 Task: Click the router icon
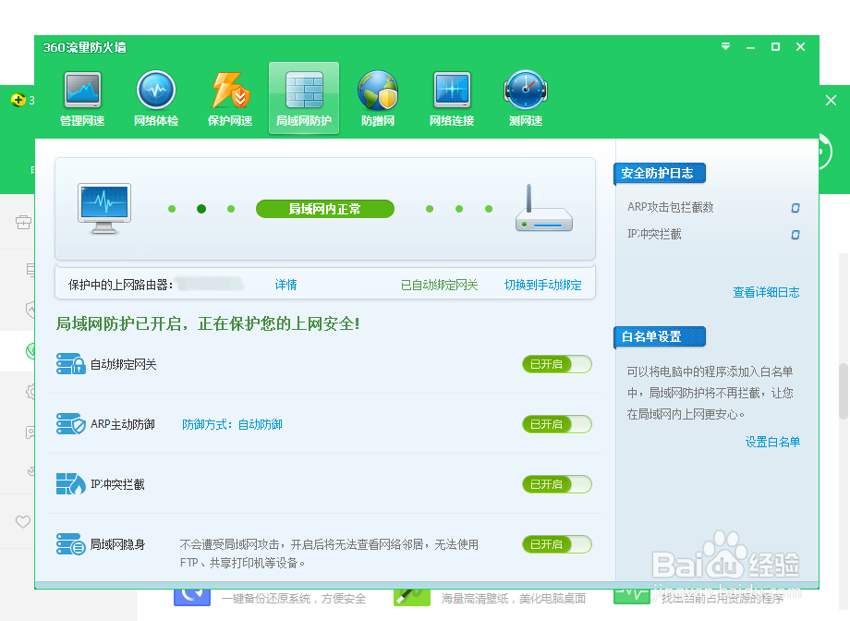click(543, 209)
